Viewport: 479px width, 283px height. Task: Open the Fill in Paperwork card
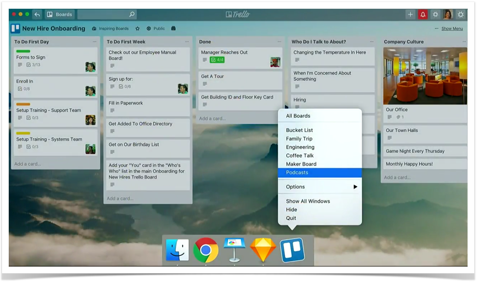pos(148,107)
